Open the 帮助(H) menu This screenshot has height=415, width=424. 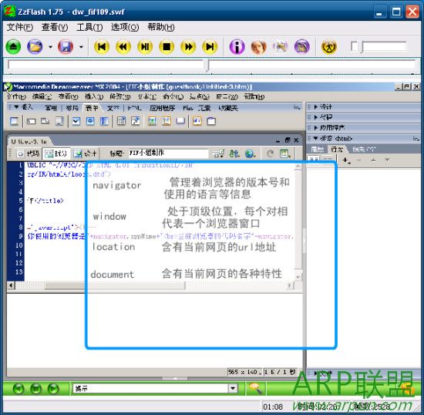pos(161,27)
